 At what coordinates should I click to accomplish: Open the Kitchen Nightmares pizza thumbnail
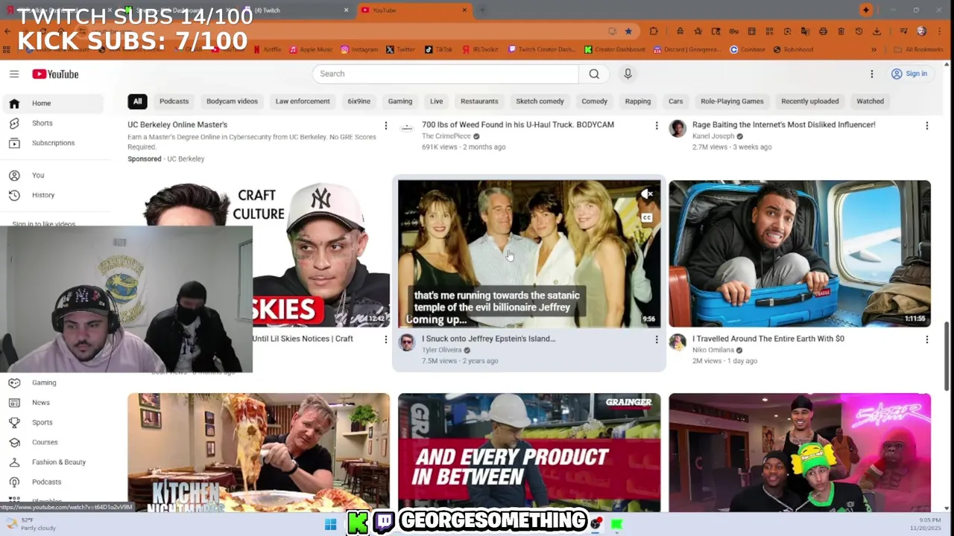click(259, 453)
